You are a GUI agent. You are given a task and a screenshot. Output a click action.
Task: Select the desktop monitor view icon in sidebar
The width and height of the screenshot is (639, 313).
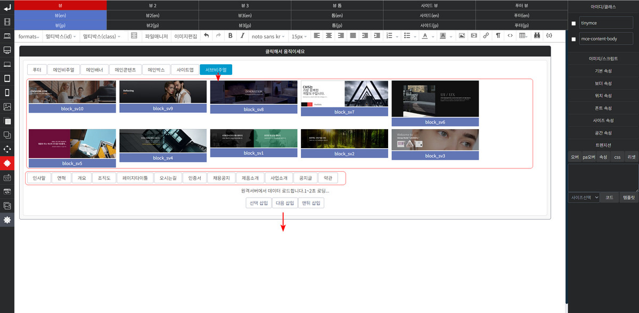[7, 50]
